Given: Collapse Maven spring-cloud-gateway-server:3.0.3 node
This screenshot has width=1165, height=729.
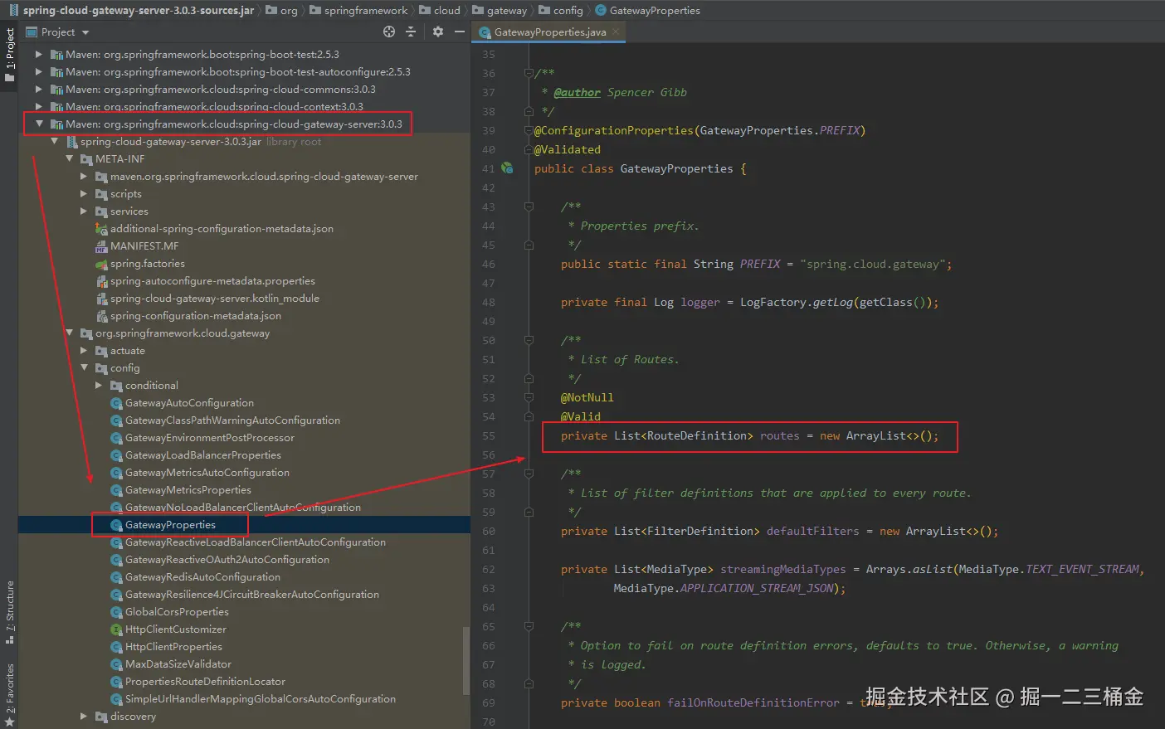Looking at the screenshot, I should click(38, 124).
